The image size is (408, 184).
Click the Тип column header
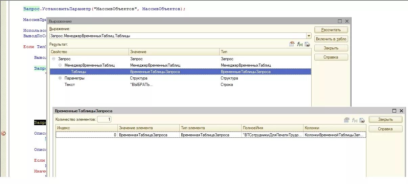(265, 52)
